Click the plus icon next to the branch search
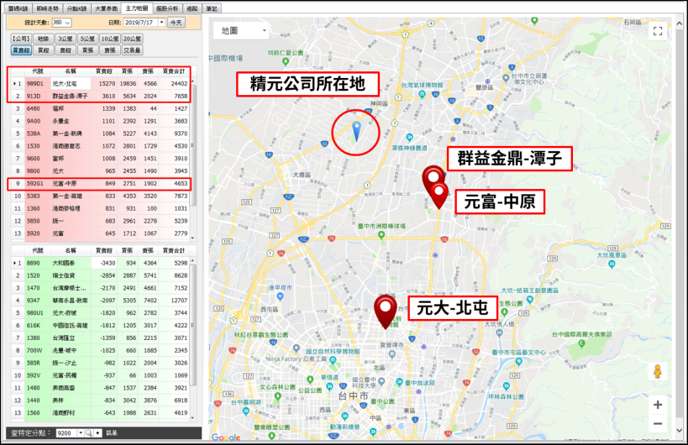The width and height of the screenshot is (688, 445). [97, 433]
